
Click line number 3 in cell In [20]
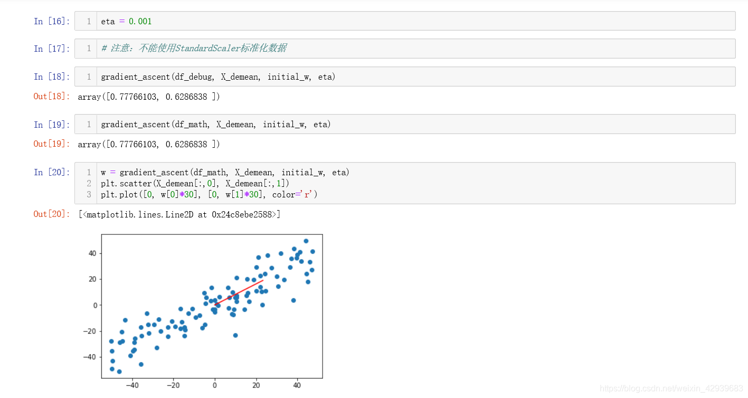pos(89,195)
